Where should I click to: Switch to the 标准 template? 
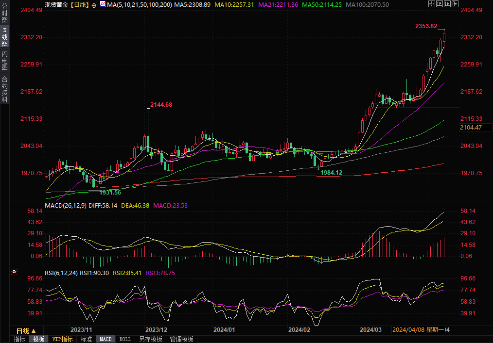pos(86,339)
